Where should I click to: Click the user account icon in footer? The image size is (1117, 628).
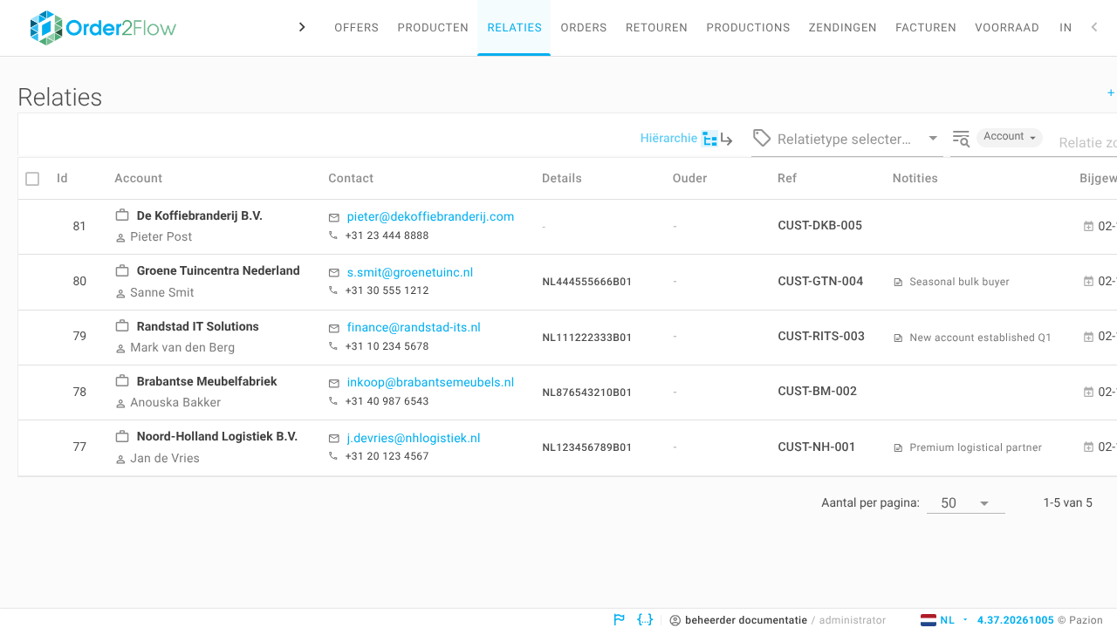(x=675, y=620)
